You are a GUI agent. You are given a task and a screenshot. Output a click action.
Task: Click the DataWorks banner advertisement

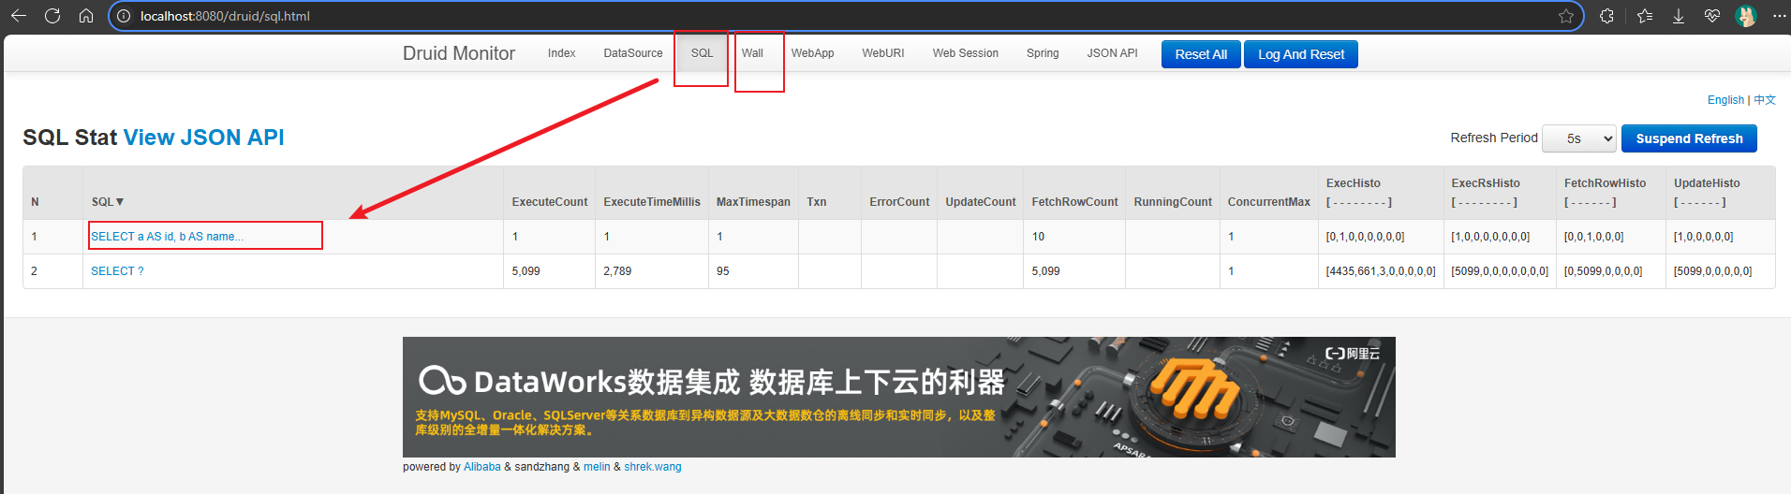click(x=898, y=397)
